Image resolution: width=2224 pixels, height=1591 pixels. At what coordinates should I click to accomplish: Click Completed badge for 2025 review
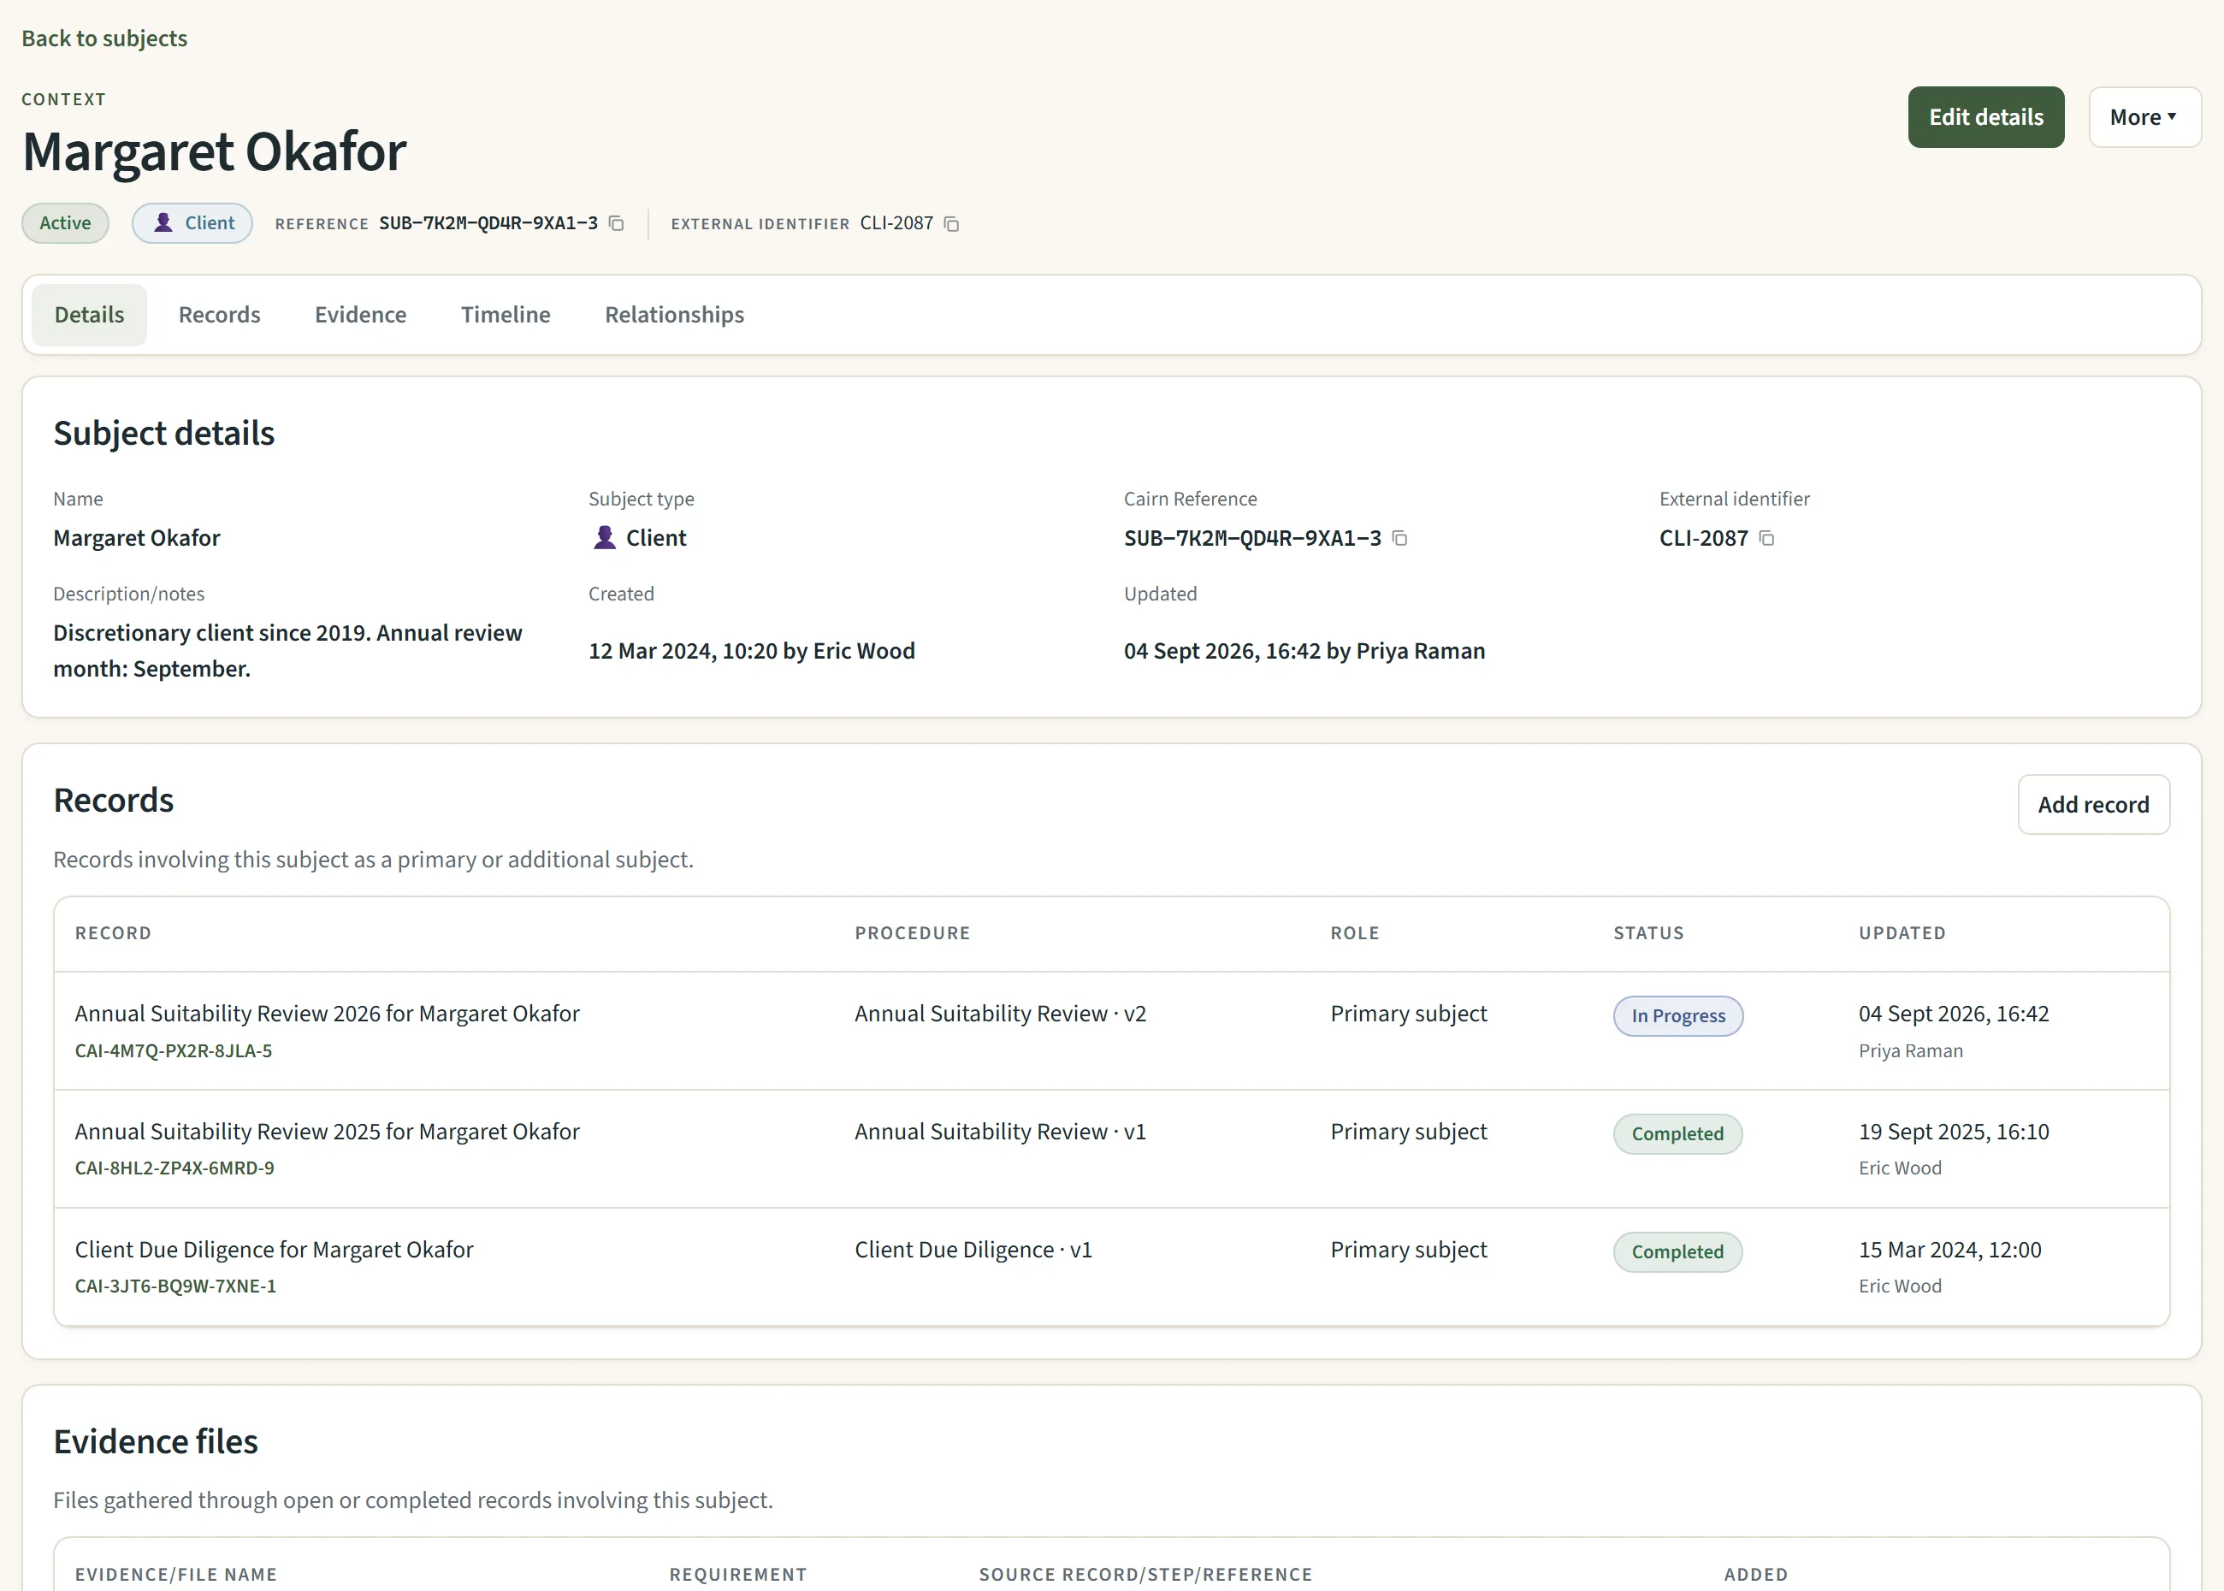point(1677,1133)
